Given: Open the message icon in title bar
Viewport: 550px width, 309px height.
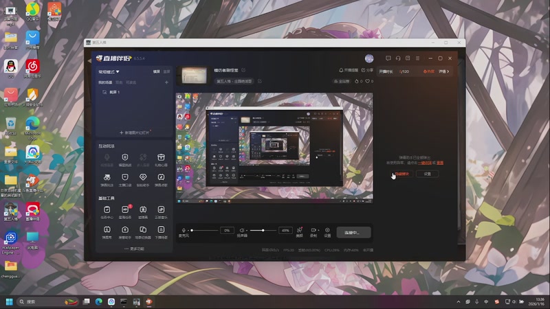Looking at the screenshot, I should click(388, 58).
